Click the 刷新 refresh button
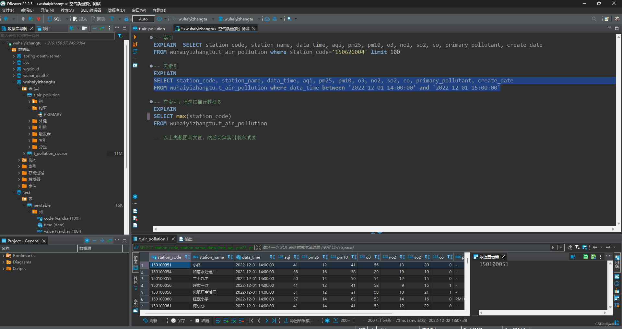This screenshot has width=622, height=329. [x=150, y=321]
